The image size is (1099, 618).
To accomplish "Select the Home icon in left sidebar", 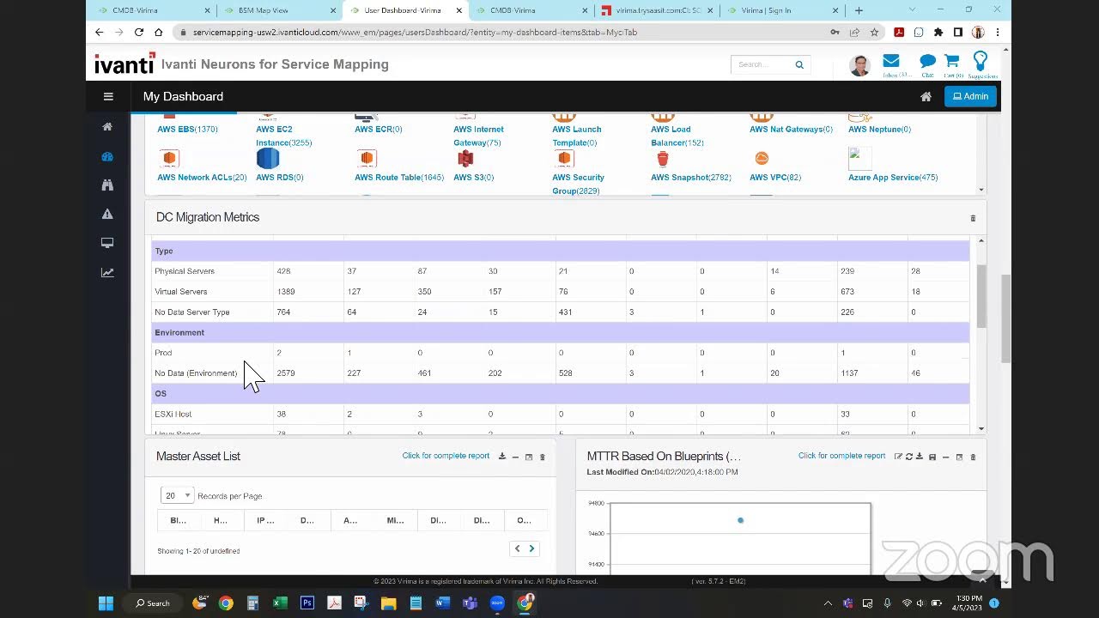I will point(107,127).
